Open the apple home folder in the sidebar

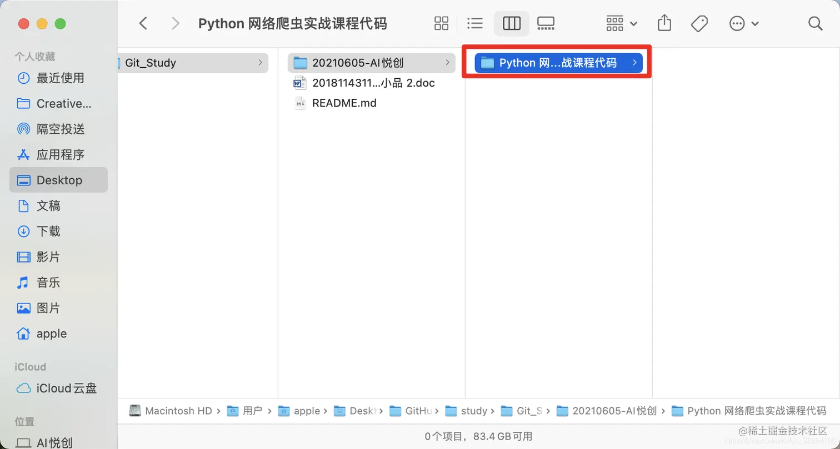coord(58,334)
